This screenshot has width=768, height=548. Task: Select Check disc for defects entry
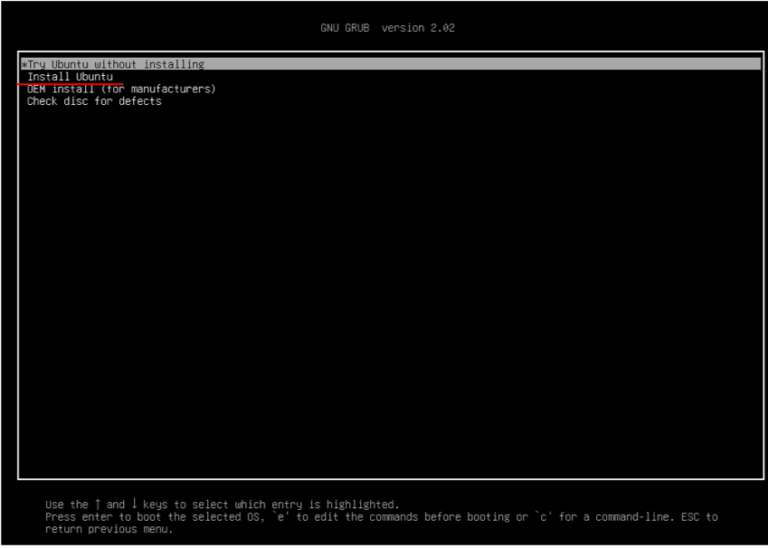click(94, 101)
